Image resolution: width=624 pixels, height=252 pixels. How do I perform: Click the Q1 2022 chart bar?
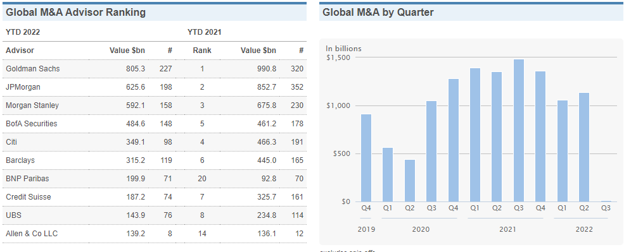[x=563, y=151]
